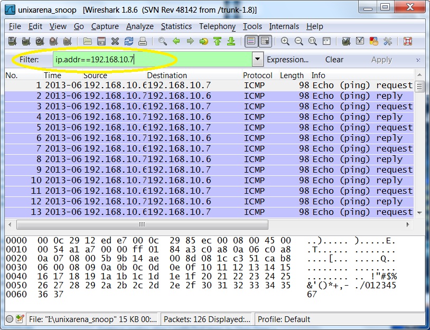The image size is (430, 330).
Task: Open a capture file with folder icon
Action: click(x=88, y=41)
